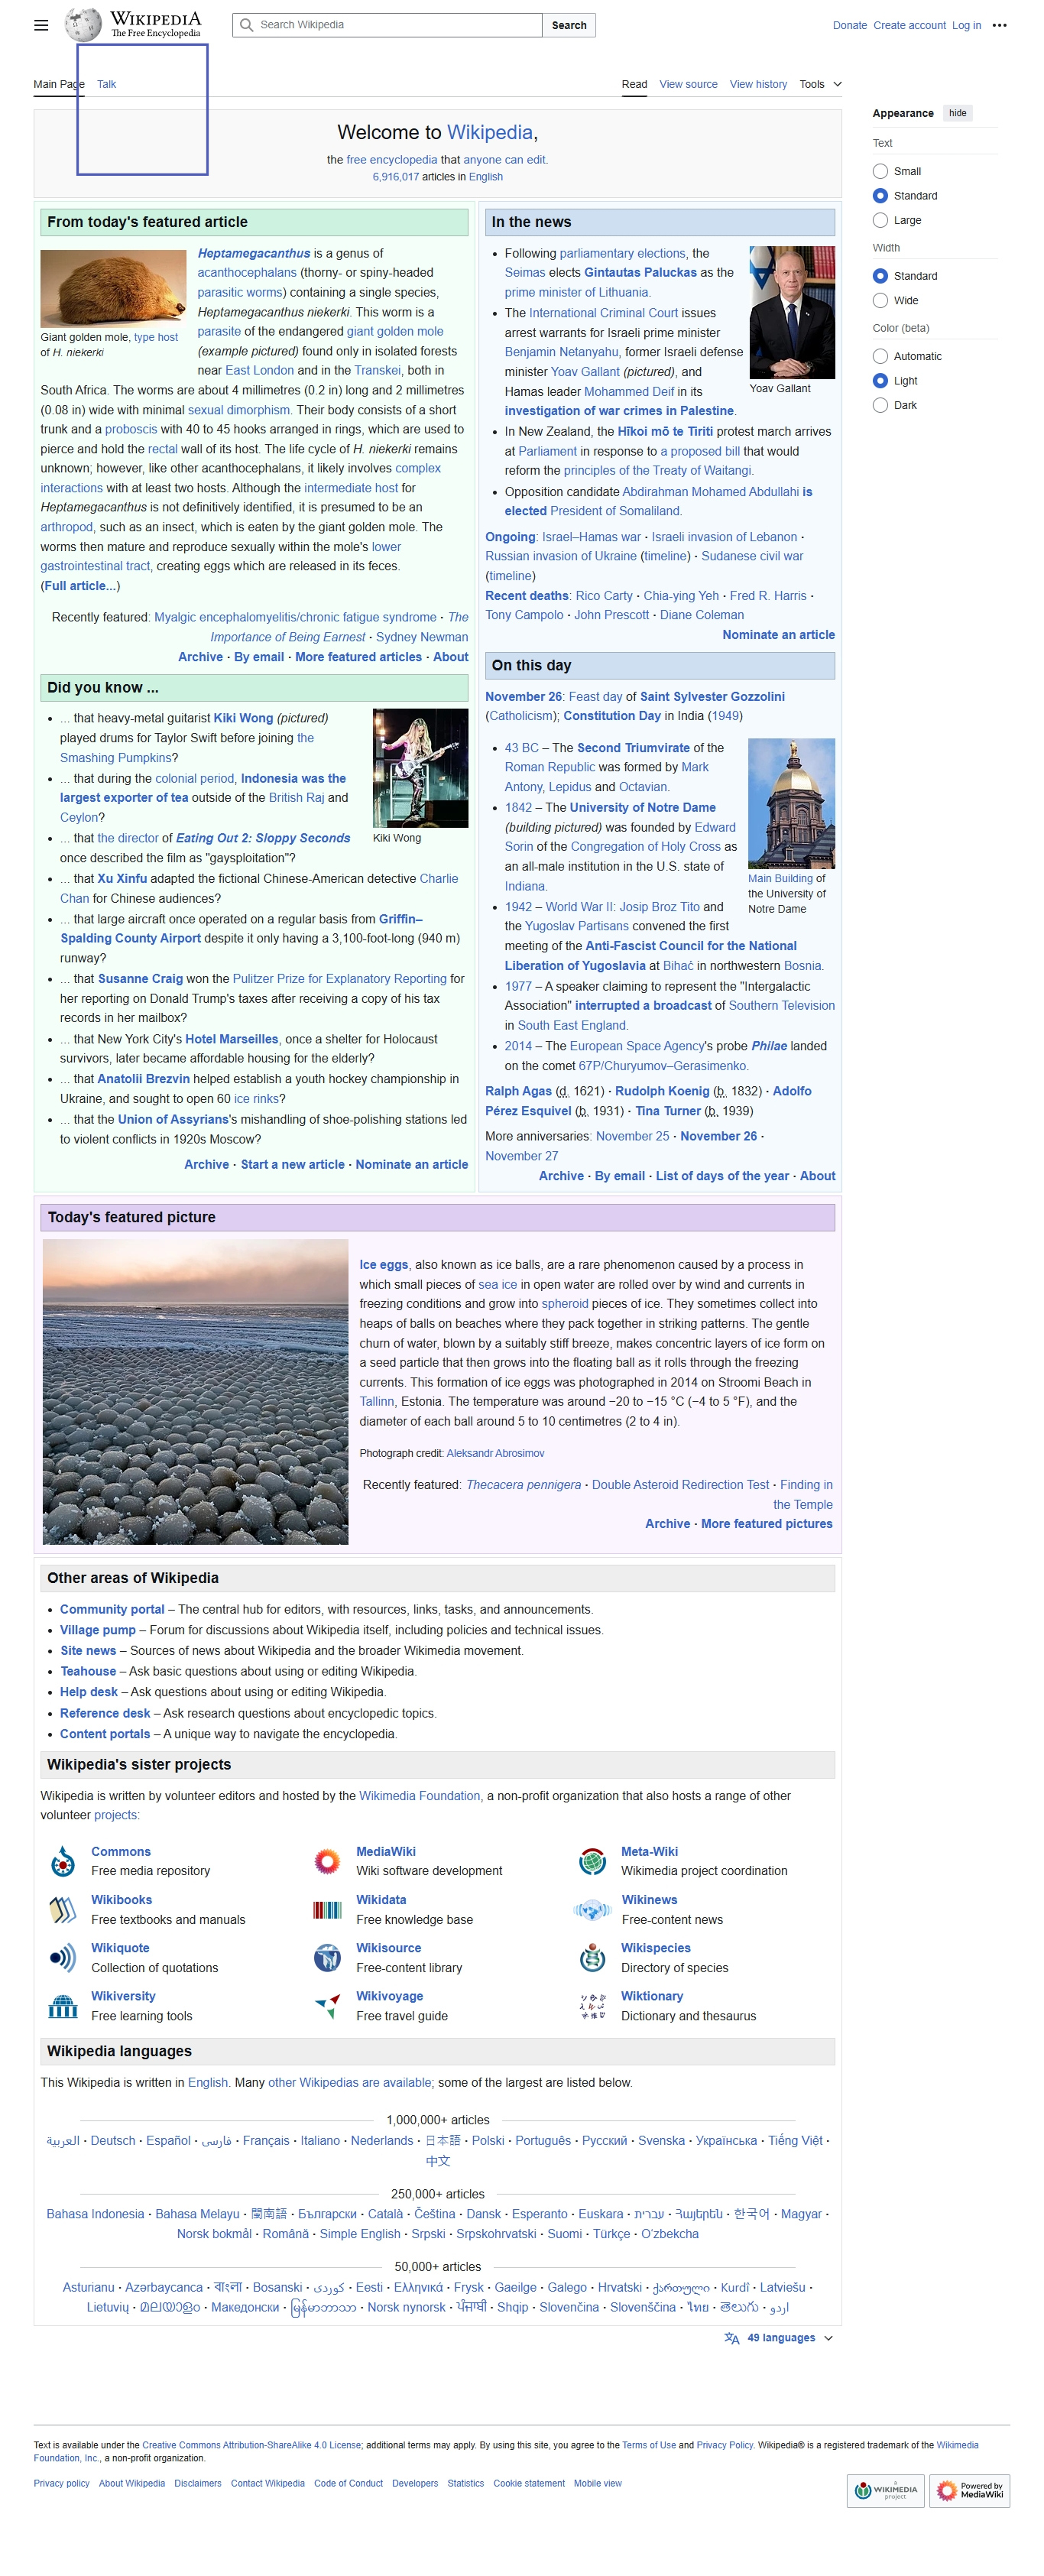Open the Community portal link
This screenshot has height=2576, width=1044.
click(112, 1609)
